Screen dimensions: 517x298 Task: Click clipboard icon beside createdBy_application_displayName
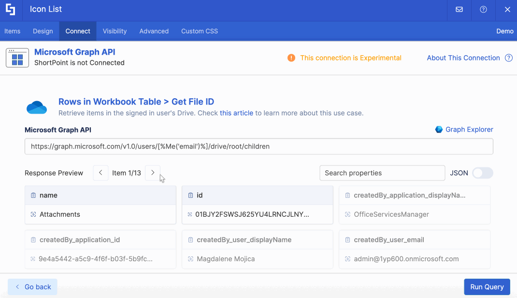pyautogui.click(x=347, y=195)
